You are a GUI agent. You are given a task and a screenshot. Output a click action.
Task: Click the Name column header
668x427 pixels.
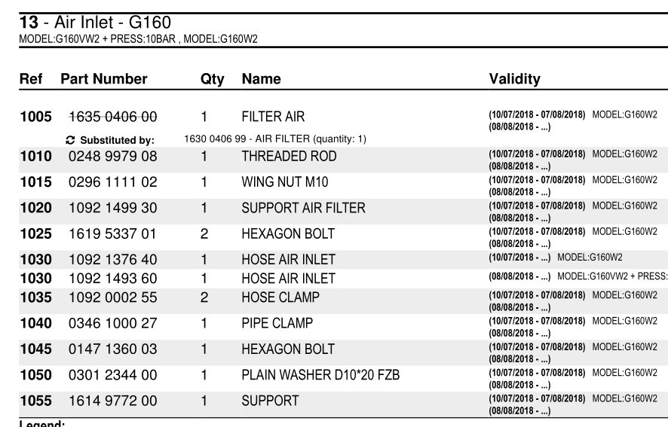(261, 79)
